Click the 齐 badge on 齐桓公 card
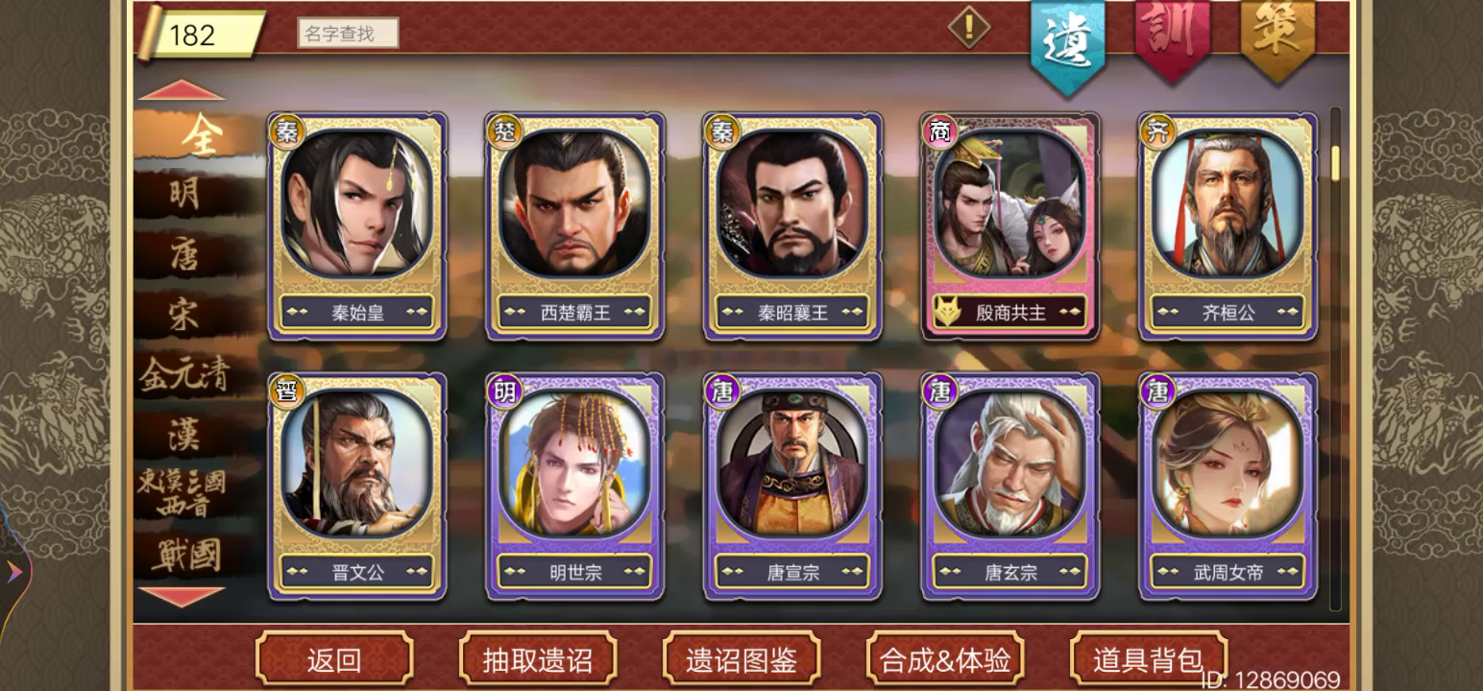The height and width of the screenshot is (691, 1483). pyautogui.click(x=1157, y=131)
